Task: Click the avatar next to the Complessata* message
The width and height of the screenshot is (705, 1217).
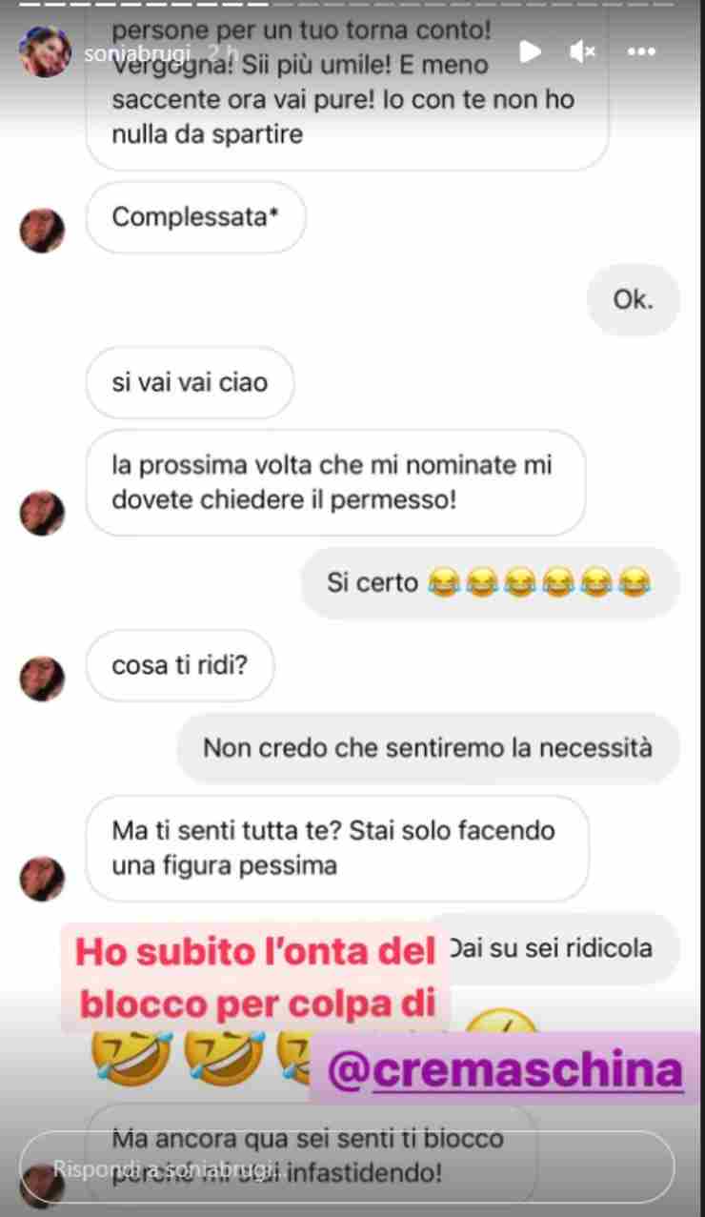Action: pos(42,231)
